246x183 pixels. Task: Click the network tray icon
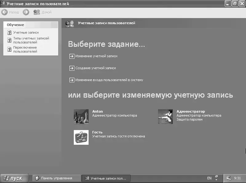pyautogui.click(x=228, y=178)
